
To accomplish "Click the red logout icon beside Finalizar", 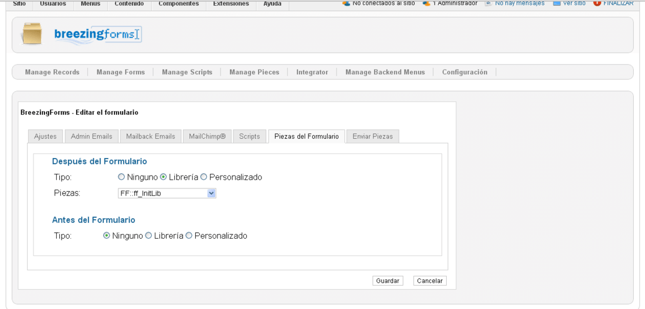I will coord(598,3).
